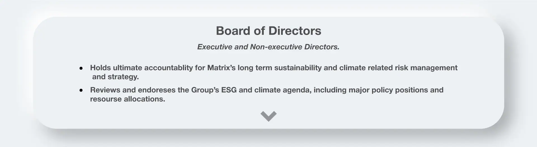
Task: Click the word "sustainability" in first bullet
Action: pos(298,68)
